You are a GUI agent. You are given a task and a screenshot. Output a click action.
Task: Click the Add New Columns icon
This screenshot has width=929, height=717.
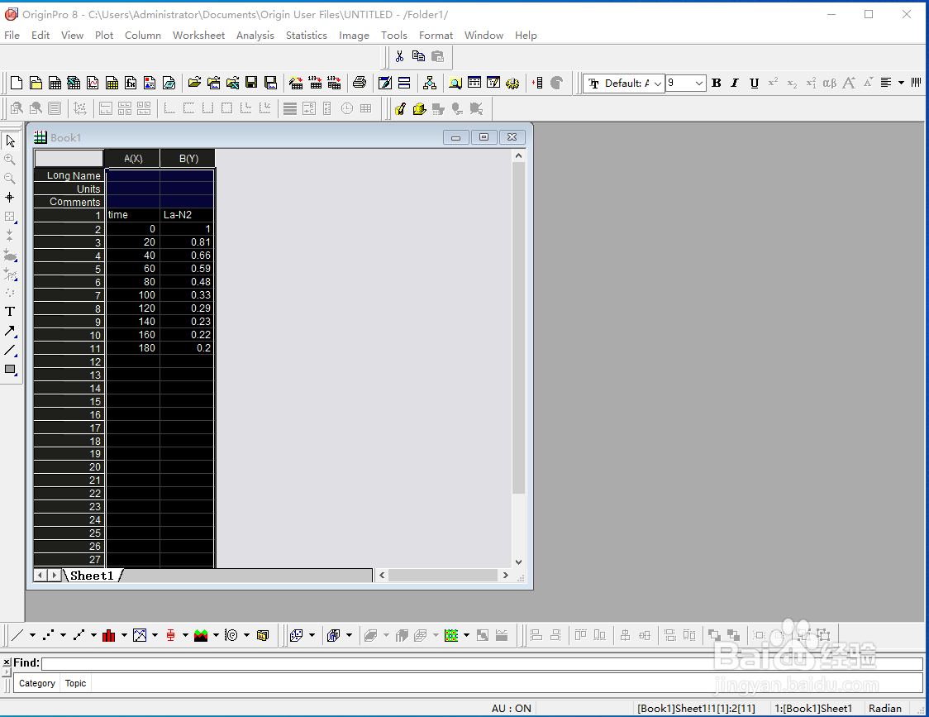click(537, 83)
